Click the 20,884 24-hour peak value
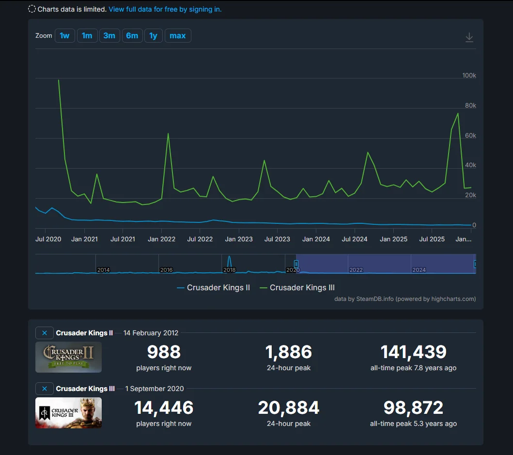 (x=289, y=408)
